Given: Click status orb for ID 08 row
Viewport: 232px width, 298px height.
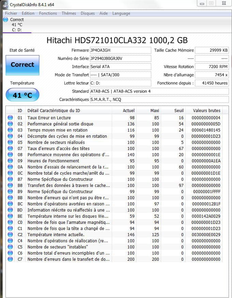Looking at the screenshot, I should click(10, 155).
